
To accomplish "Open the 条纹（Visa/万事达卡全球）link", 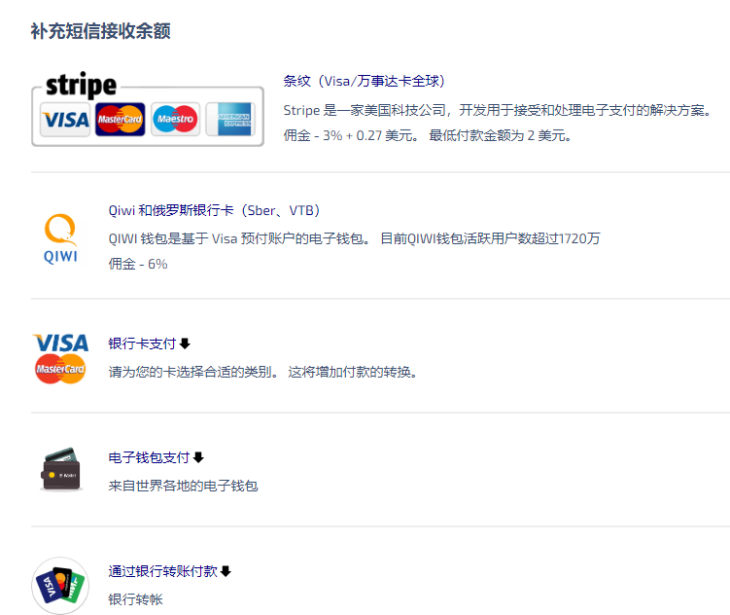I will coord(364,81).
